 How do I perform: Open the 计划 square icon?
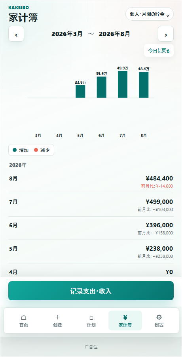click(91, 318)
